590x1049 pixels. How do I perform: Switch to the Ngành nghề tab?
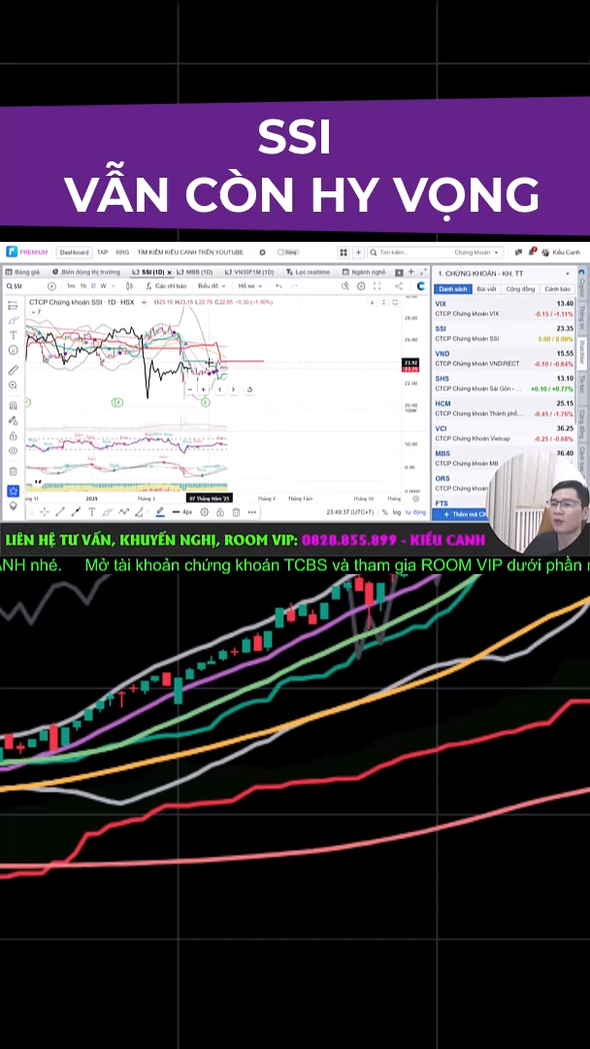(364, 272)
